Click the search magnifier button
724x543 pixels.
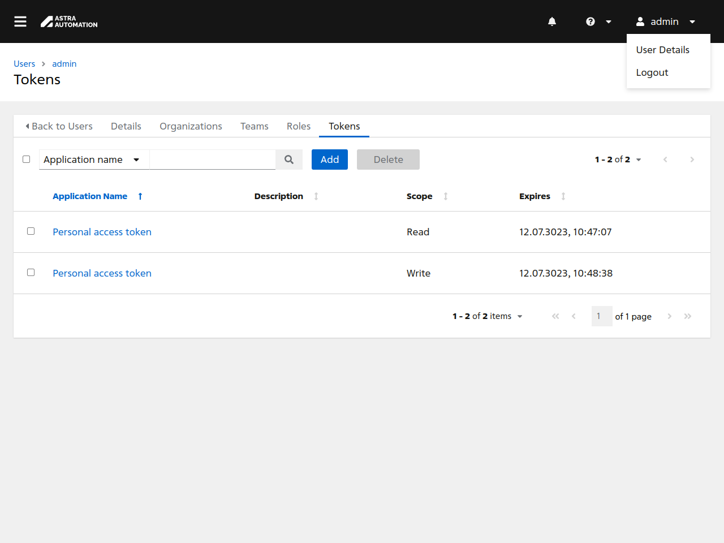click(289, 160)
